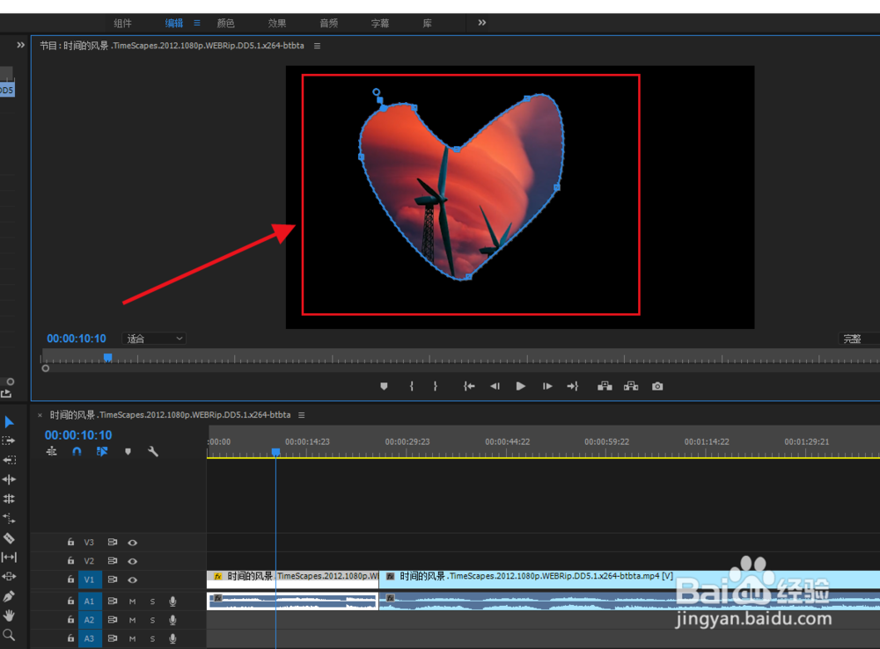The height and width of the screenshot is (649, 880).
Task: Show more workspaces overflow chevron
Action: coord(481,23)
